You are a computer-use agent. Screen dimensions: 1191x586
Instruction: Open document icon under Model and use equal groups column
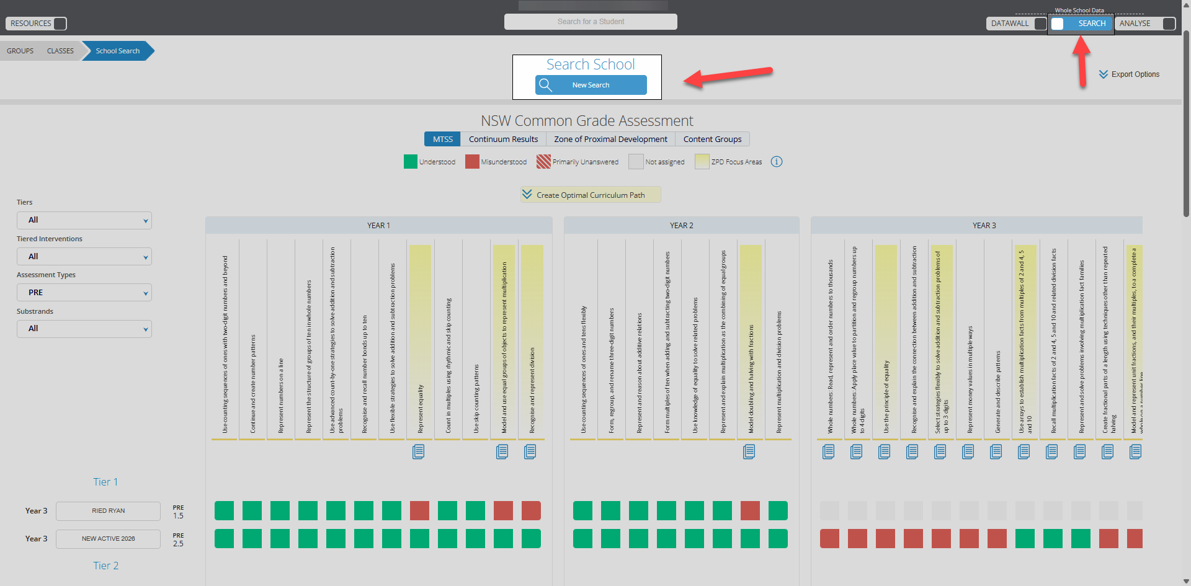(x=502, y=452)
